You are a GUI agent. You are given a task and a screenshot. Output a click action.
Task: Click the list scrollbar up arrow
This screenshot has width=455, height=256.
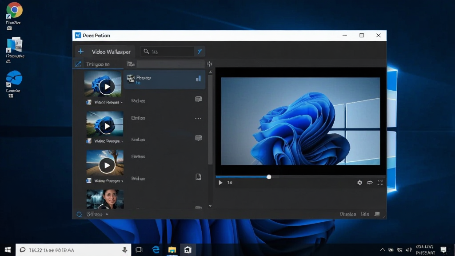[x=210, y=72]
